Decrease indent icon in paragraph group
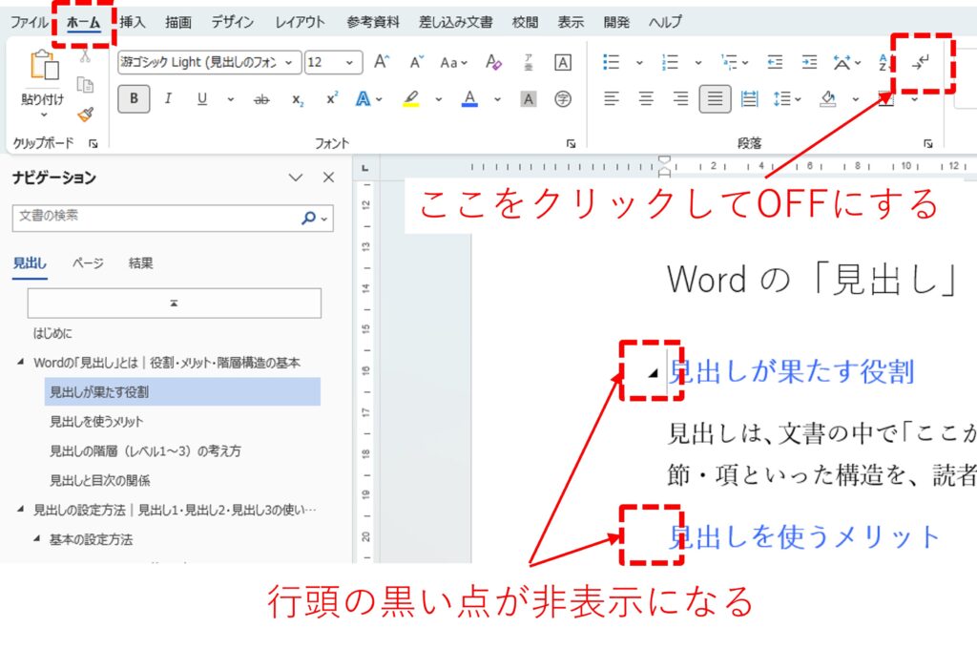 (775, 62)
